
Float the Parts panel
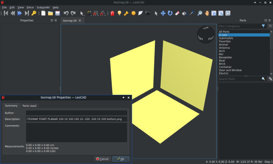click(x=266, y=20)
